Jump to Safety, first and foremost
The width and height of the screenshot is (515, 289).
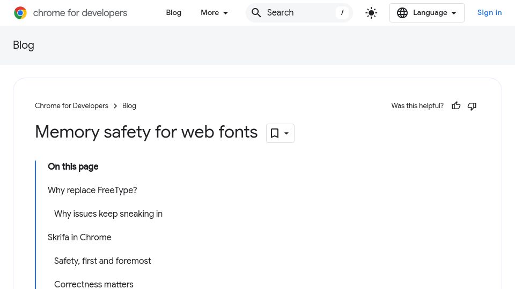coord(102,261)
